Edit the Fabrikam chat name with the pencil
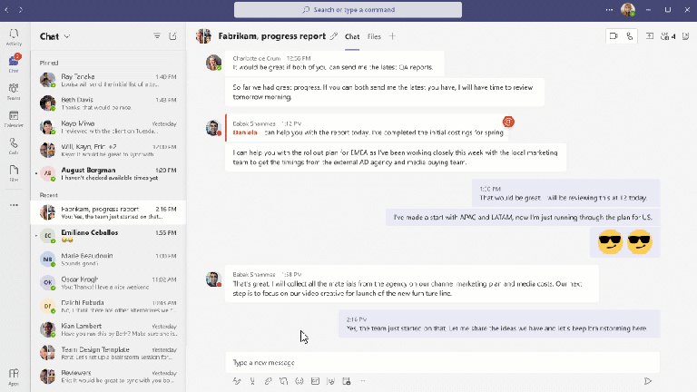 pyautogui.click(x=334, y=36)
